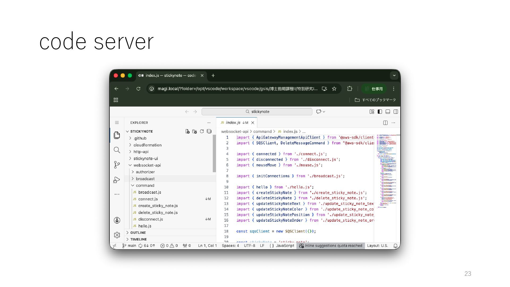
Task: Collapse all folders in explorer
Action: (x=209, y=131)
